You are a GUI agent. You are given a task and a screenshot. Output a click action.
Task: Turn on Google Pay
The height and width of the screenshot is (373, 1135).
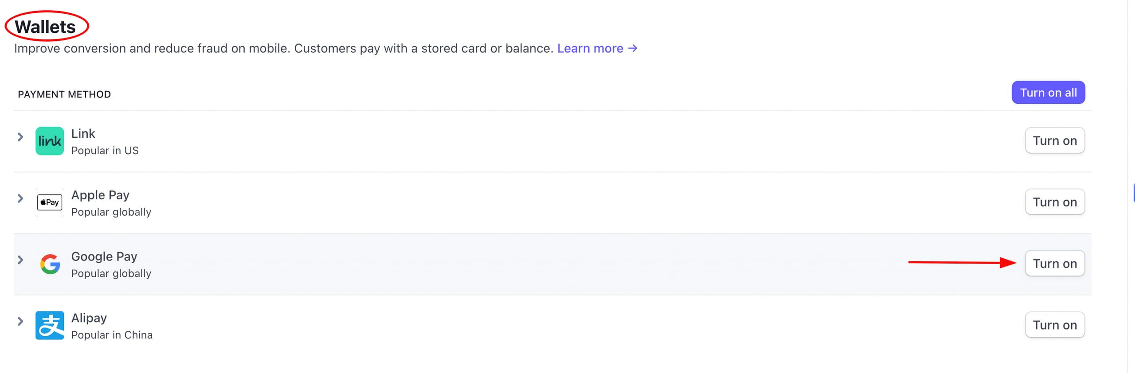click(1055, 263)
